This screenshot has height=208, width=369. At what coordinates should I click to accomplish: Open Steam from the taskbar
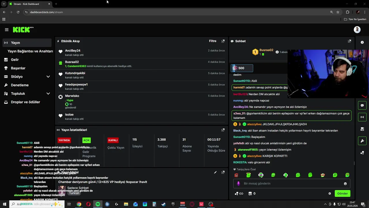[163, 204]
